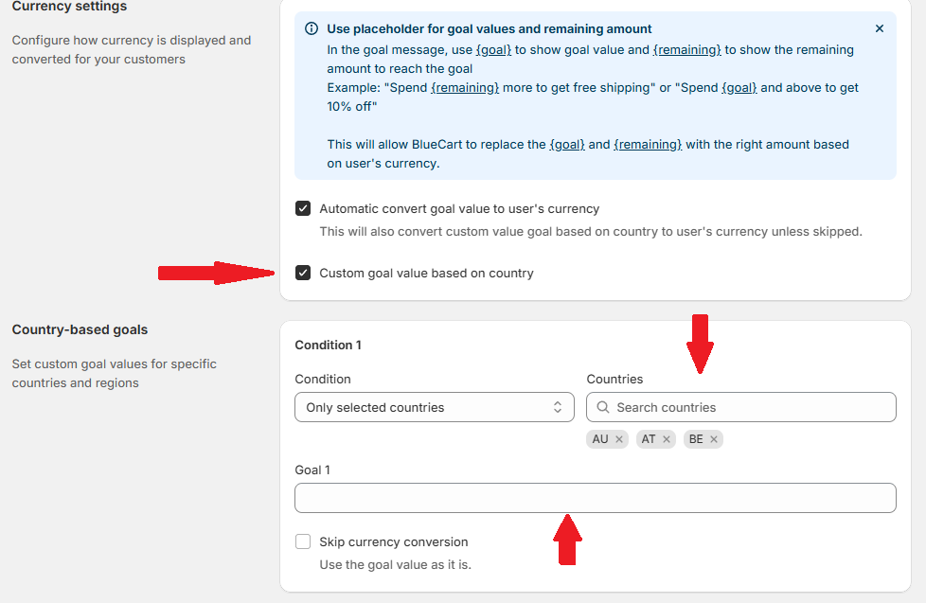The image size is (926, 603).
Task: Click the search magnifier in the Countries field
Action: click(603, 406)
